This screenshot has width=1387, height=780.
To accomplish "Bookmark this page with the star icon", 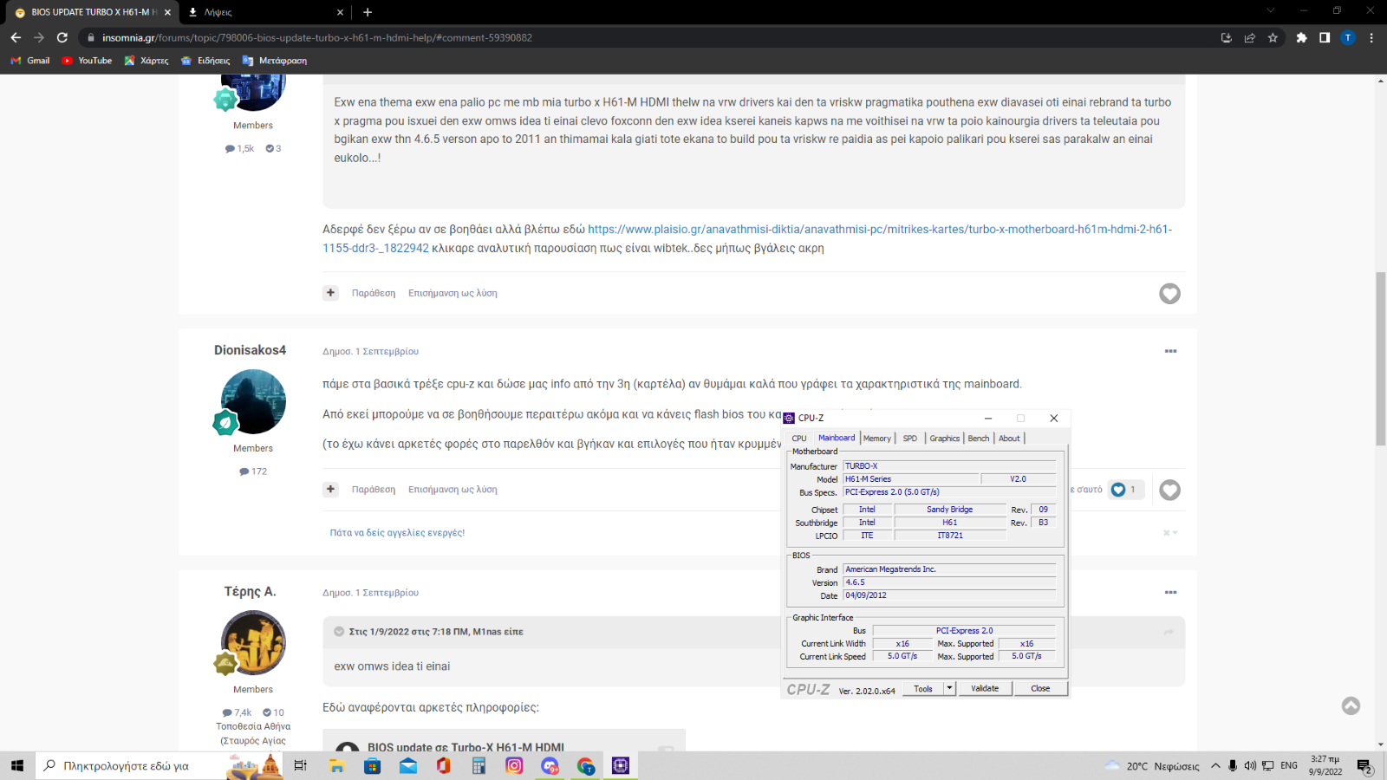I will click(x=1273, y=37).
